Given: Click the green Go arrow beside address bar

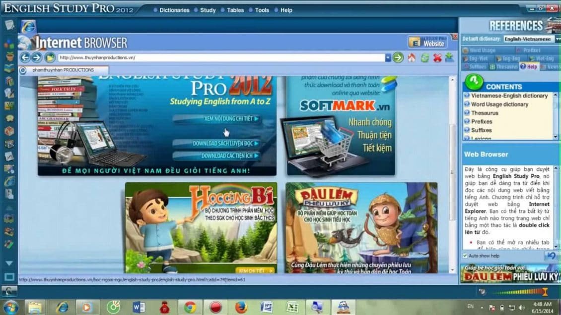Looking at the screenshot, I should pyautogui.click(x=398, y=57).
